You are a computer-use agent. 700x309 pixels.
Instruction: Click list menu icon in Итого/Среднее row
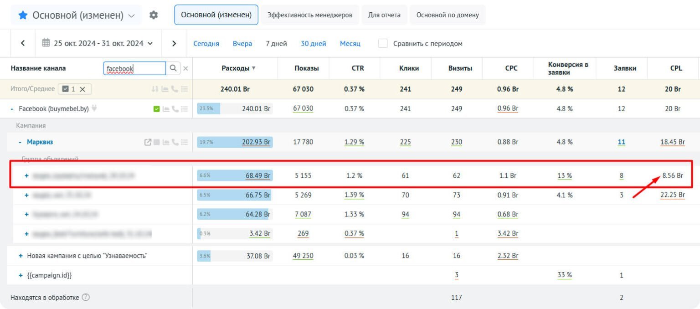coord(184,89)
